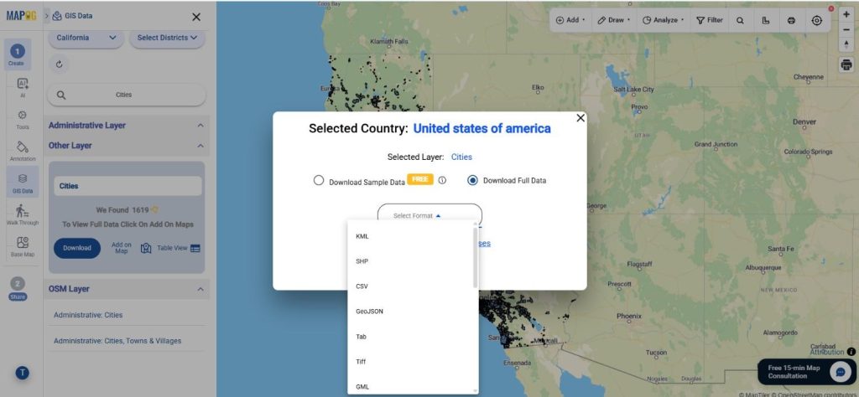Click the printer icon below the compass
The height and width of the screenshot is (397, 859).
[847, 64]
